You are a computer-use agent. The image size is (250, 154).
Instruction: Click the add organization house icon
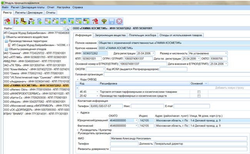[7, 21]
